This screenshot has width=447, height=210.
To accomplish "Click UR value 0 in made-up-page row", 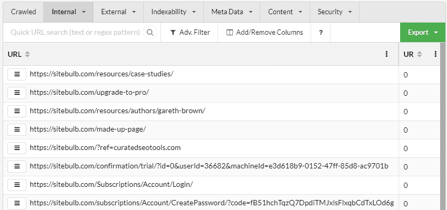I will click(x=405, y=130).
